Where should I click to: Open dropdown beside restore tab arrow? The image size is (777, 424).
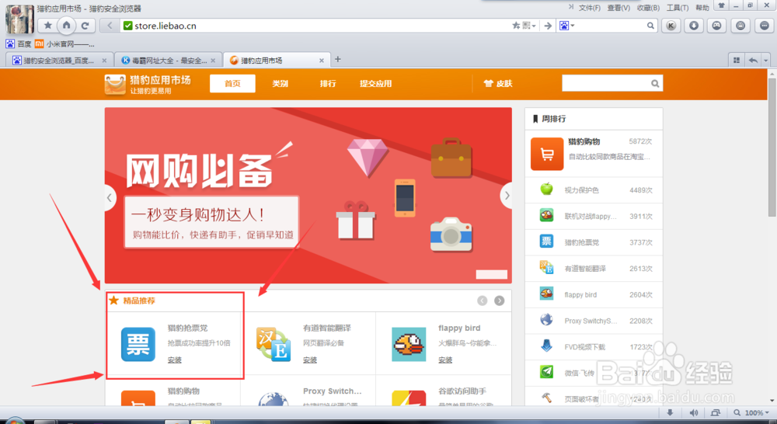pyautogui.click(x=765, y=60)
